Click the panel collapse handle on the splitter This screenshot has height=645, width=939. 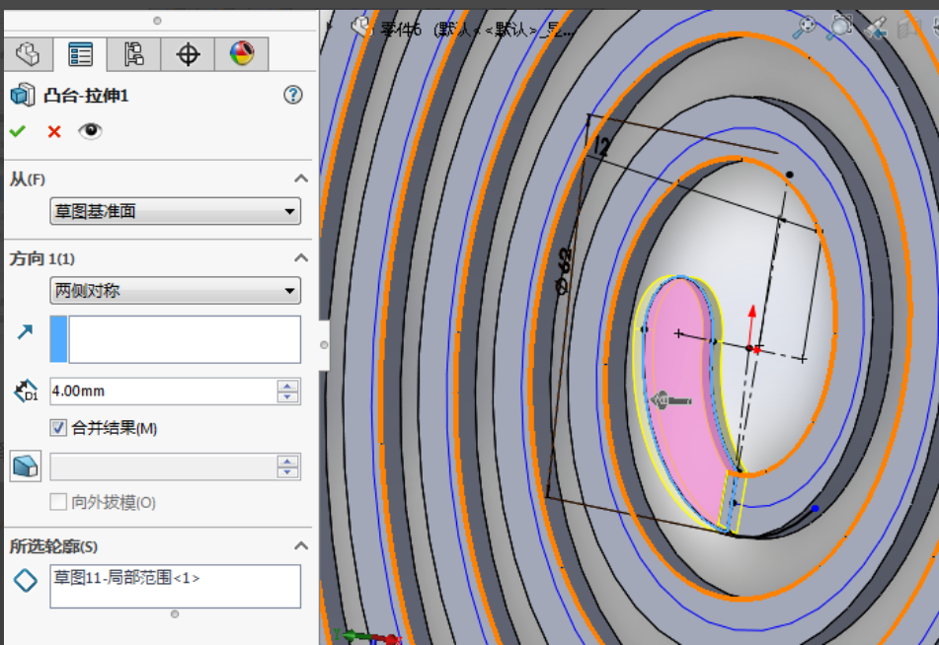324,345
